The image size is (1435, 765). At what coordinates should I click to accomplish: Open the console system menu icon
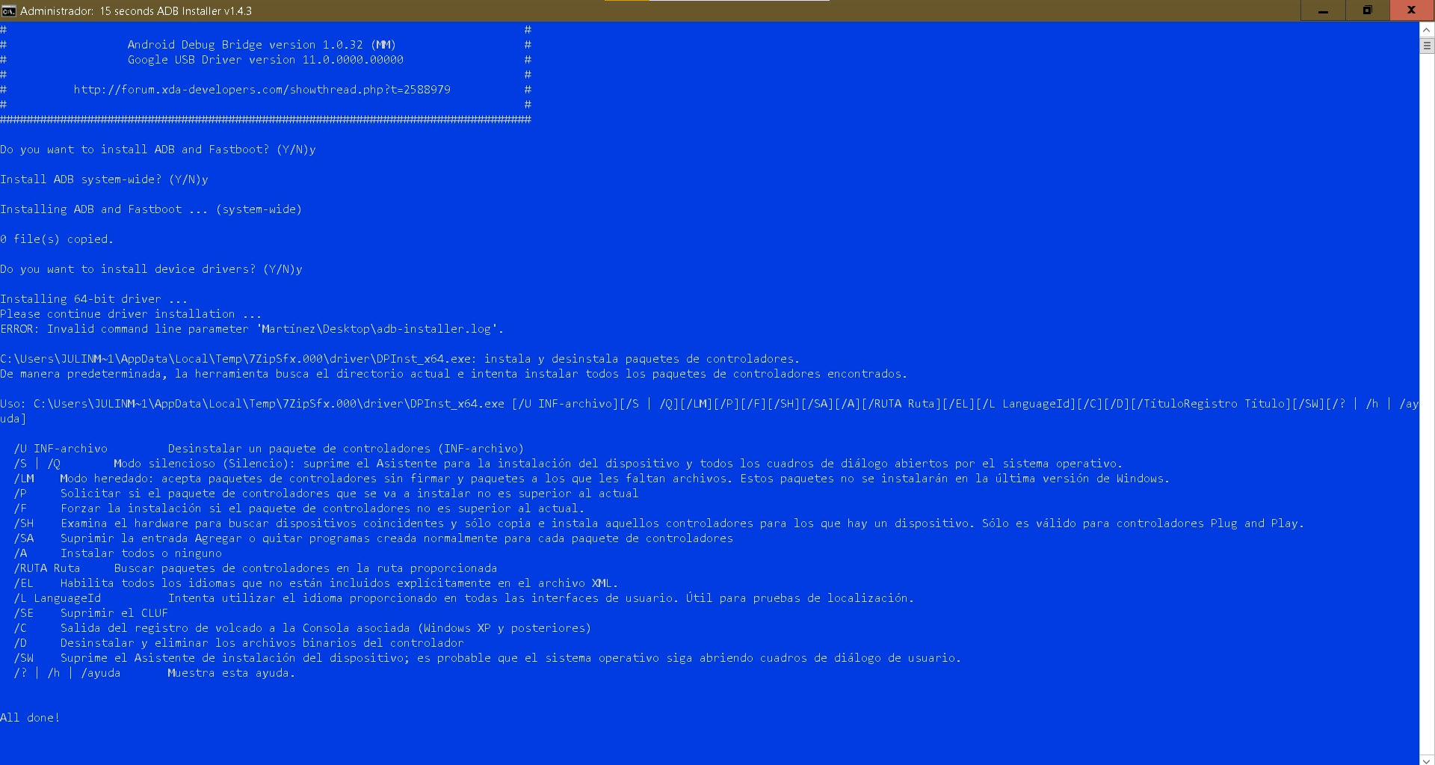click(9, 10)
